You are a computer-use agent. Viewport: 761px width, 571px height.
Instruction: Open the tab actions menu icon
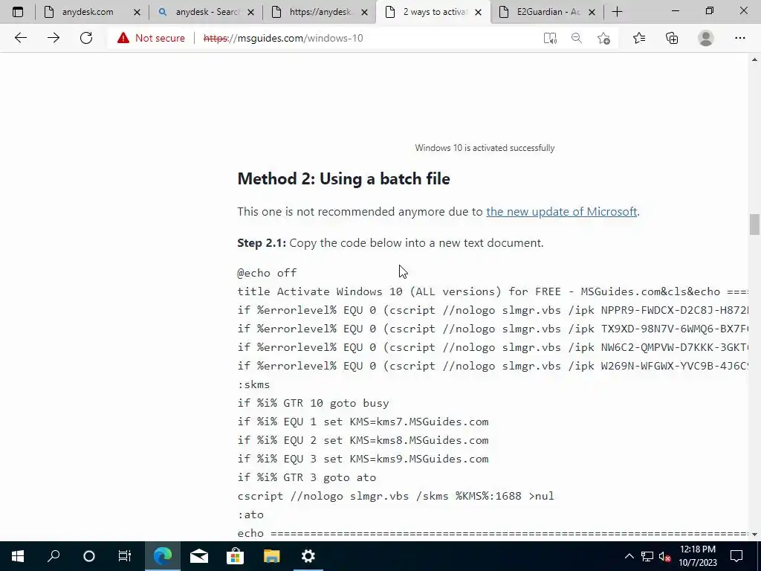pos(18,12)
